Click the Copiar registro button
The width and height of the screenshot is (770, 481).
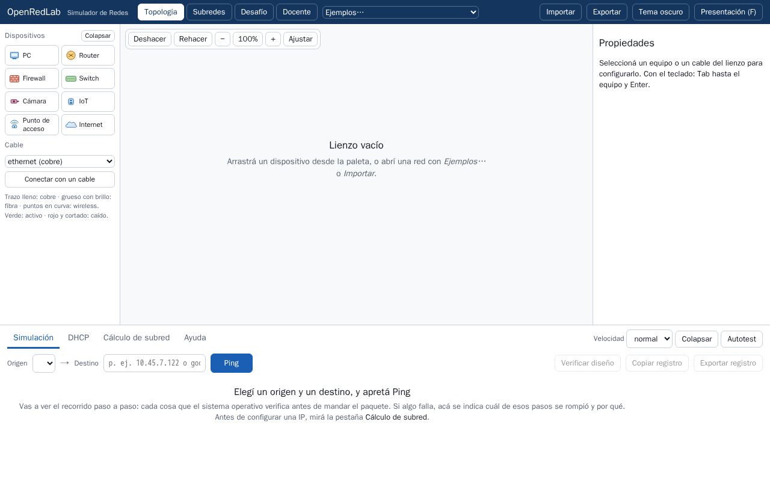point(657,363)
